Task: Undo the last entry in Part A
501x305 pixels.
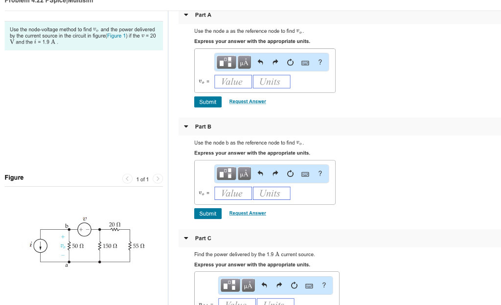Action: pyautogui.click(x=260, y=62)
